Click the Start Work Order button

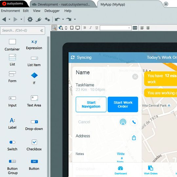point(123,105)
